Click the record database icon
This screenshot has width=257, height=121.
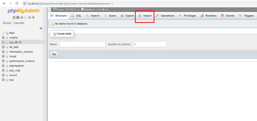tap(7, 75)
